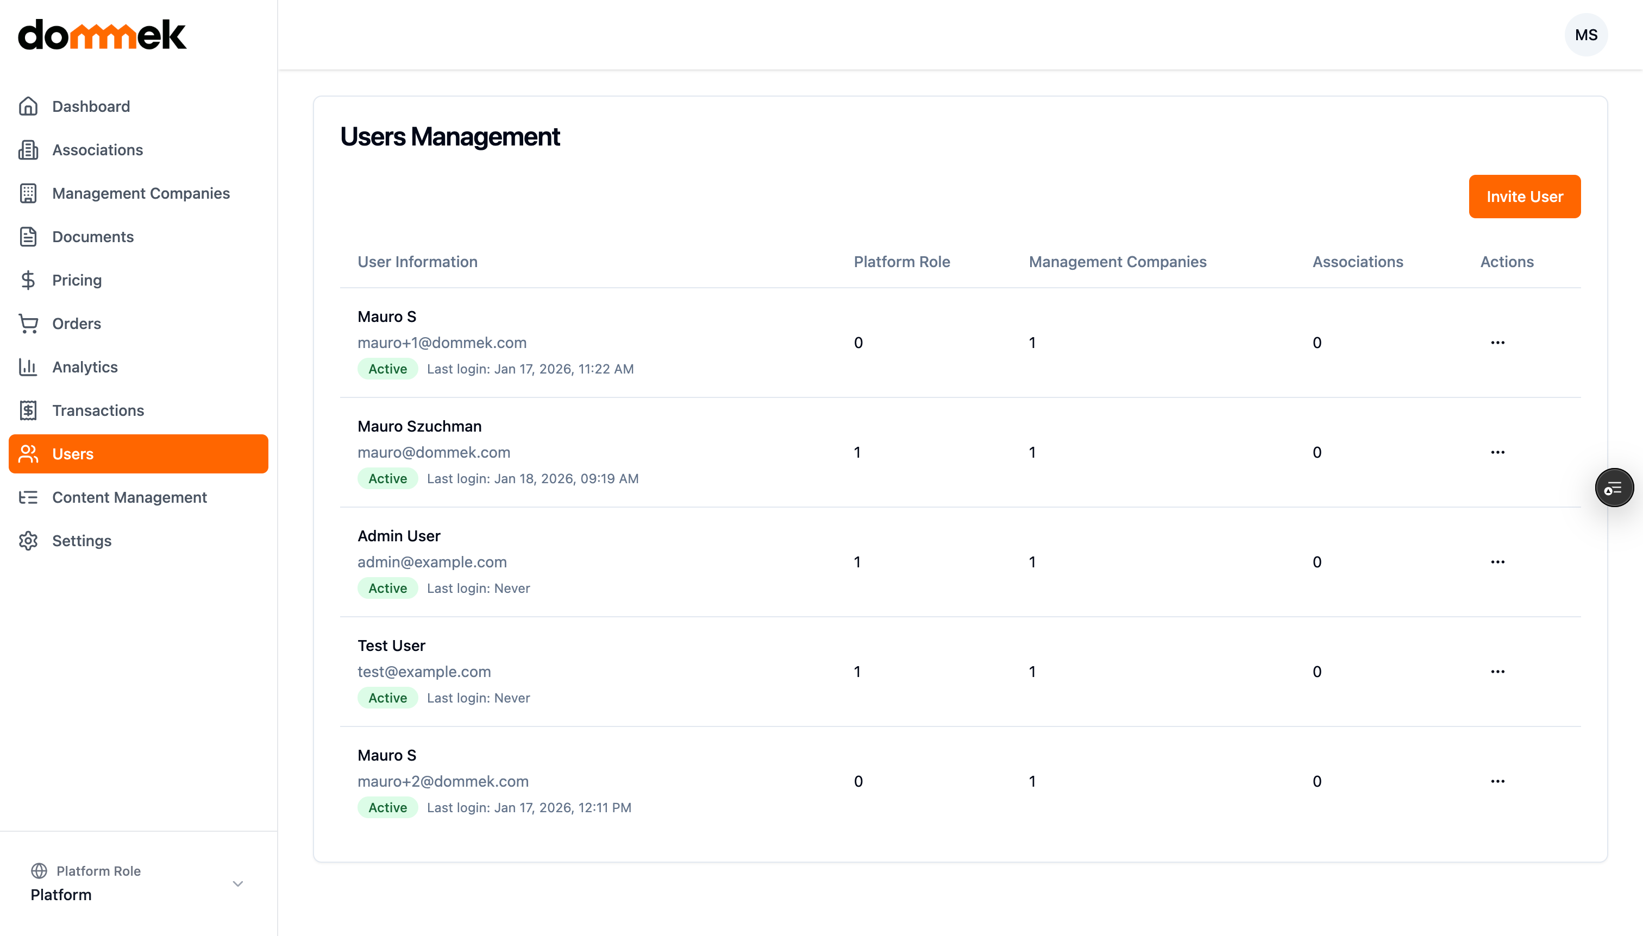
Task: Navigate to Transactions page
Action: 139,410
